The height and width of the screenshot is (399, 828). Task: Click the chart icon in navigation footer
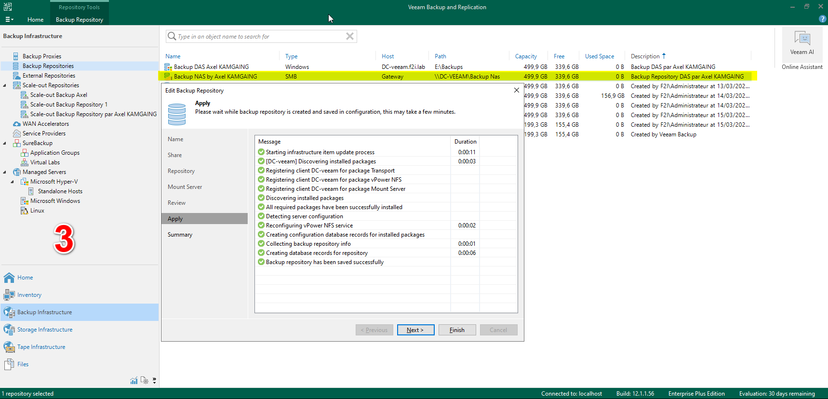[134, 381]
